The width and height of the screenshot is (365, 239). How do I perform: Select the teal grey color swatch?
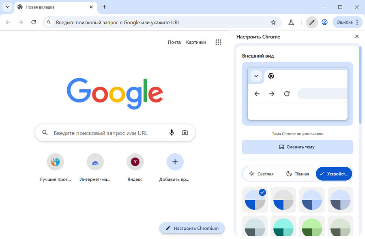[x=255, y=226]
